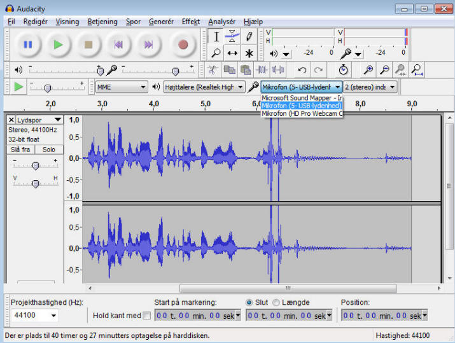
Task: Click the track gain slider knob
Action: 36,165
